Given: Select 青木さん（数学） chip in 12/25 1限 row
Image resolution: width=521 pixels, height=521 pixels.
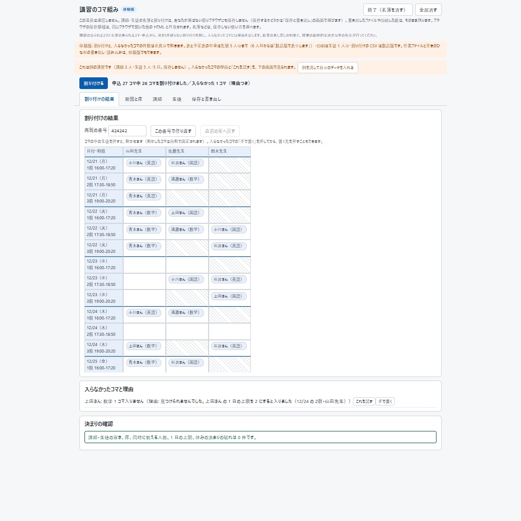Looking at the screenshot, I should coord(143,362).
